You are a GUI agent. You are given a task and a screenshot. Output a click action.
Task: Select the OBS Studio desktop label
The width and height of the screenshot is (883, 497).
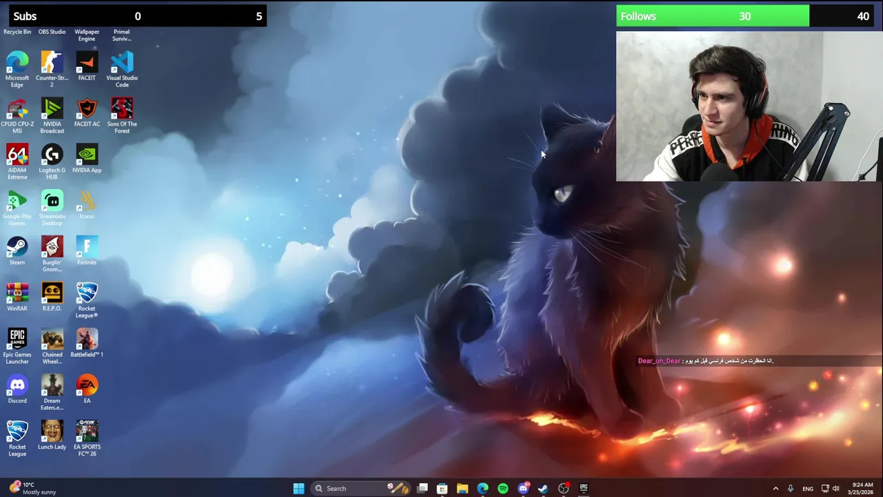[52, 32]
